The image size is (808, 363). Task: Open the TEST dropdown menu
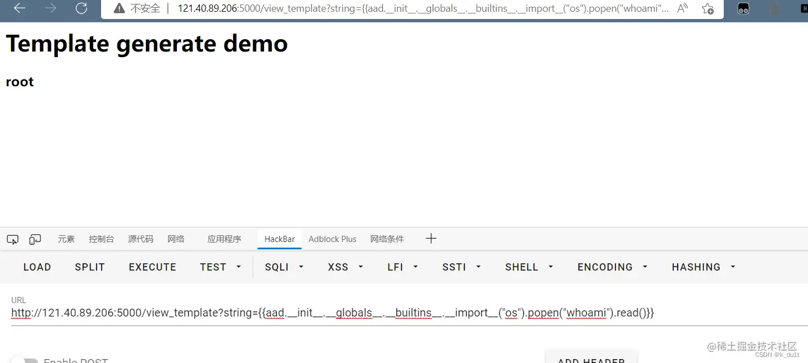point(221,267)
